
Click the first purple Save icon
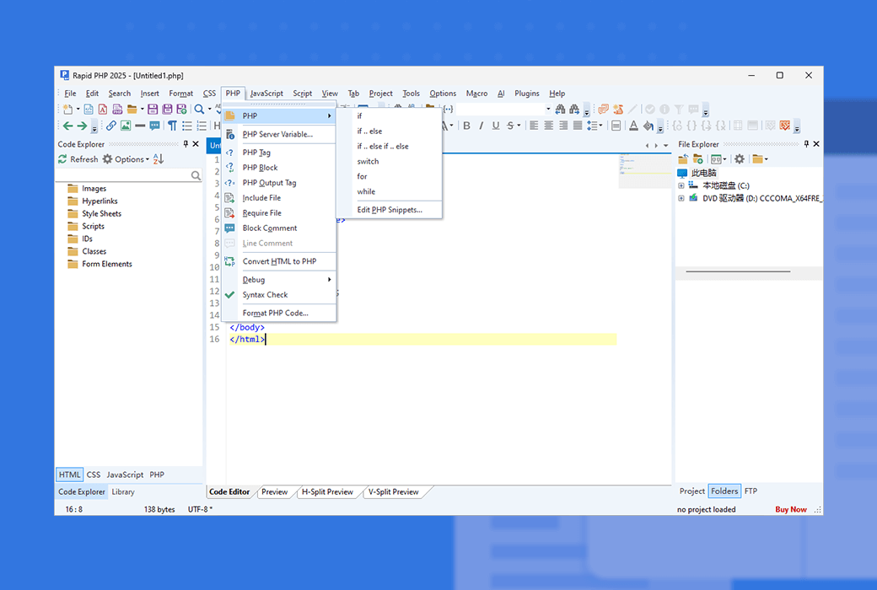[x=152, y=109]
